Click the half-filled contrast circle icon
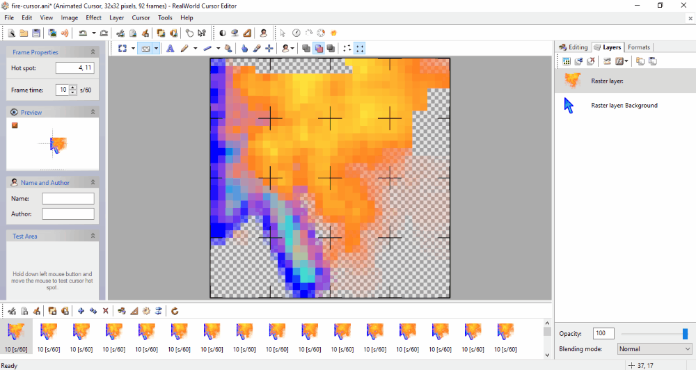The width and height of the screenshot is (696, 370). pos(223,33)
